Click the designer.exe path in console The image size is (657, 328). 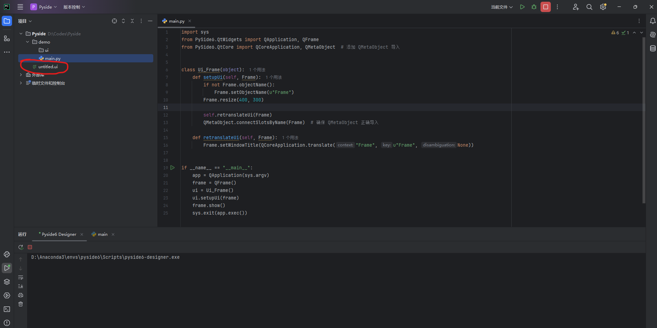[105, 257]
